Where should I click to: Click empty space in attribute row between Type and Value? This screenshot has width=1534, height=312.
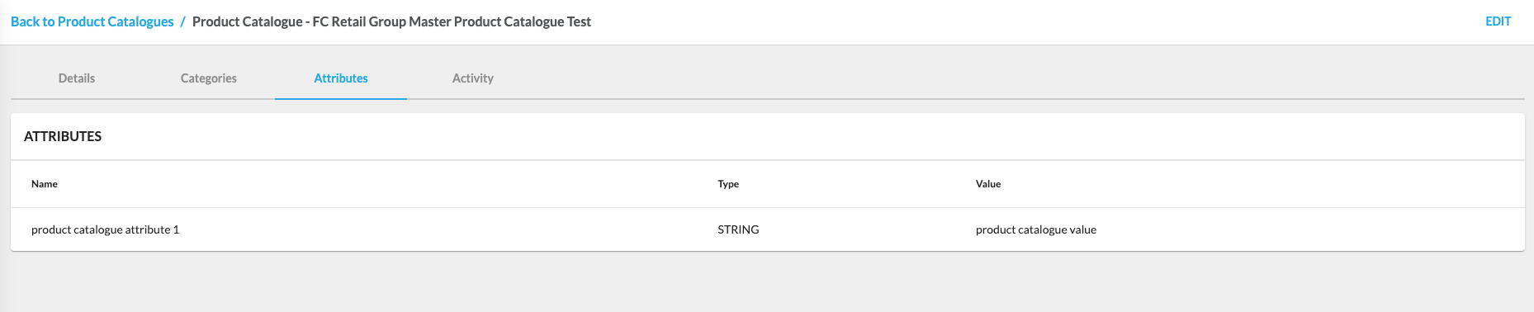pyautogui.click(x=867, y=229)
